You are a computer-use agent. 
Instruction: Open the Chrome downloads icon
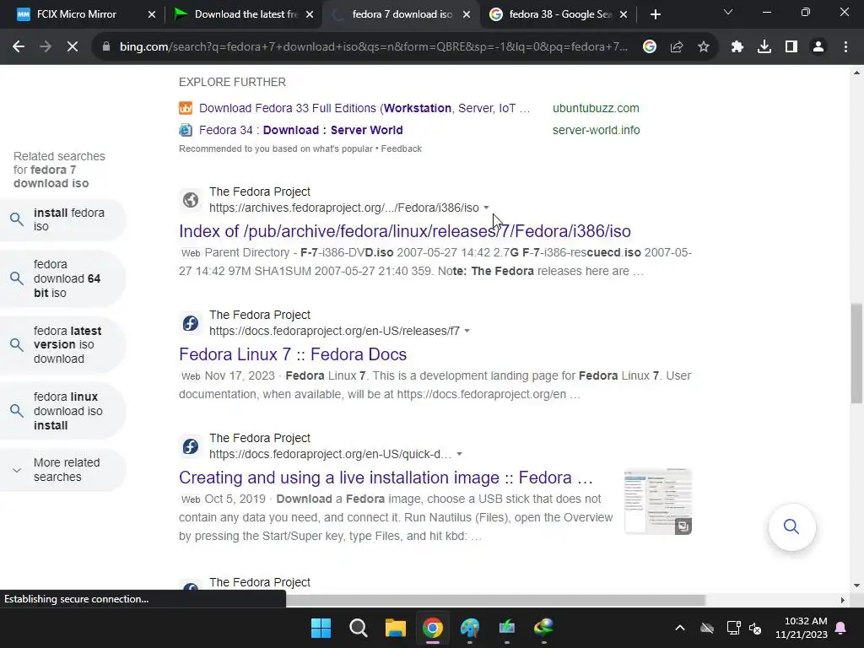click(764, 47)
